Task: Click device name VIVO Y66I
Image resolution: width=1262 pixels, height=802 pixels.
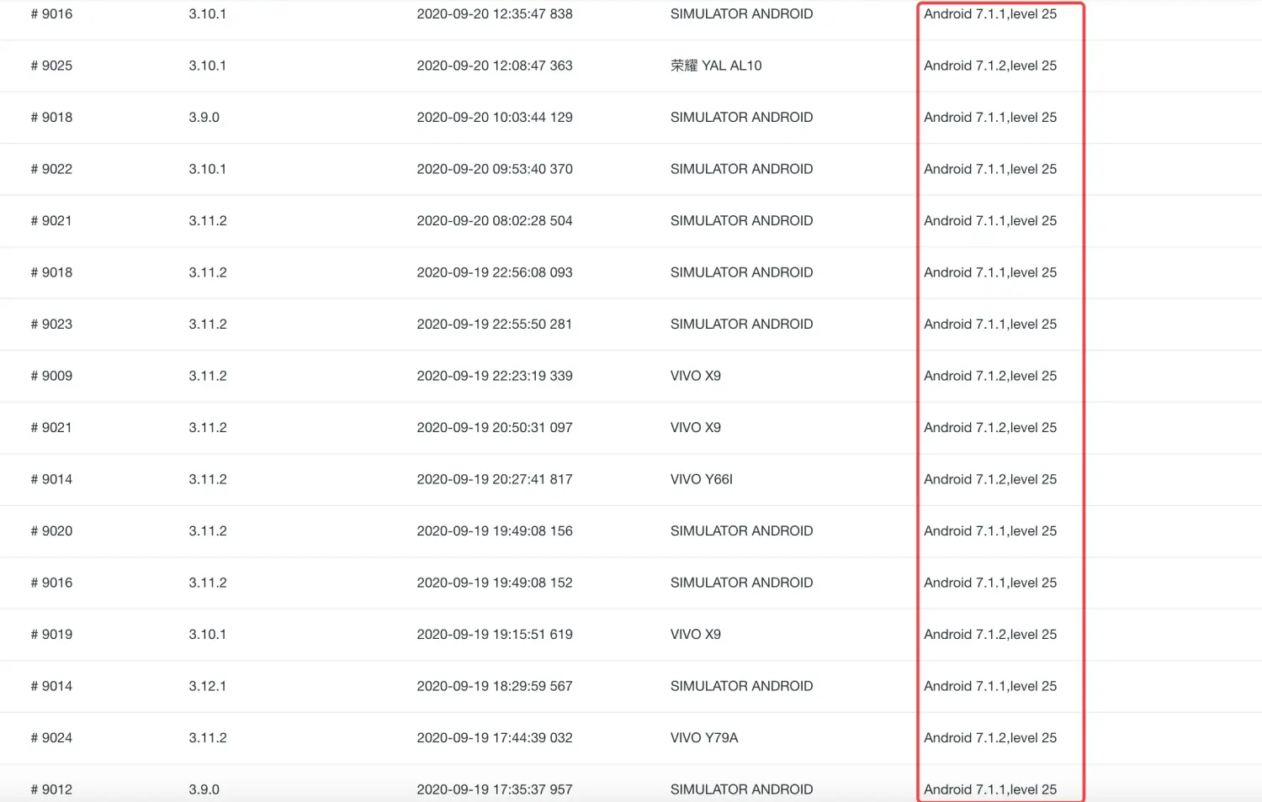Action: point(702,479)
